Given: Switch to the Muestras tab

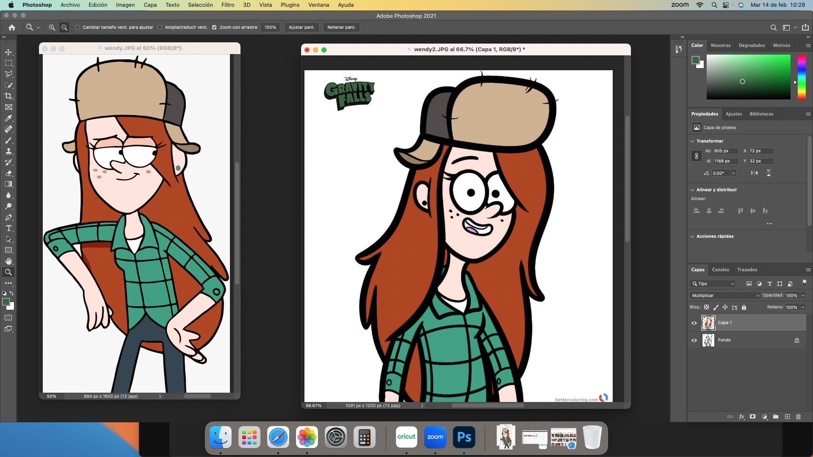Looking at the screenshot, I should tap(721, 45).
